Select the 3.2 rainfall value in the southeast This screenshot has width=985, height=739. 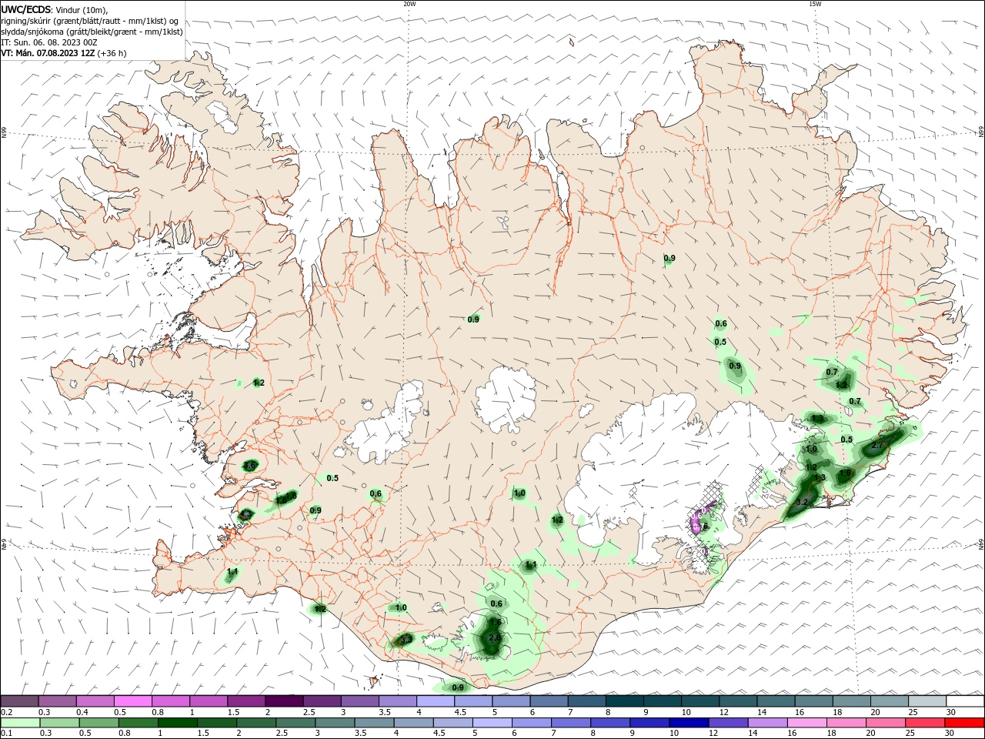[x=802, y=502]
